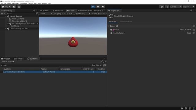The width and height of the screenshot is (196, 110).
Task: Expand the DontDestroyOnLoad arrow
Action: coord(6,28)
